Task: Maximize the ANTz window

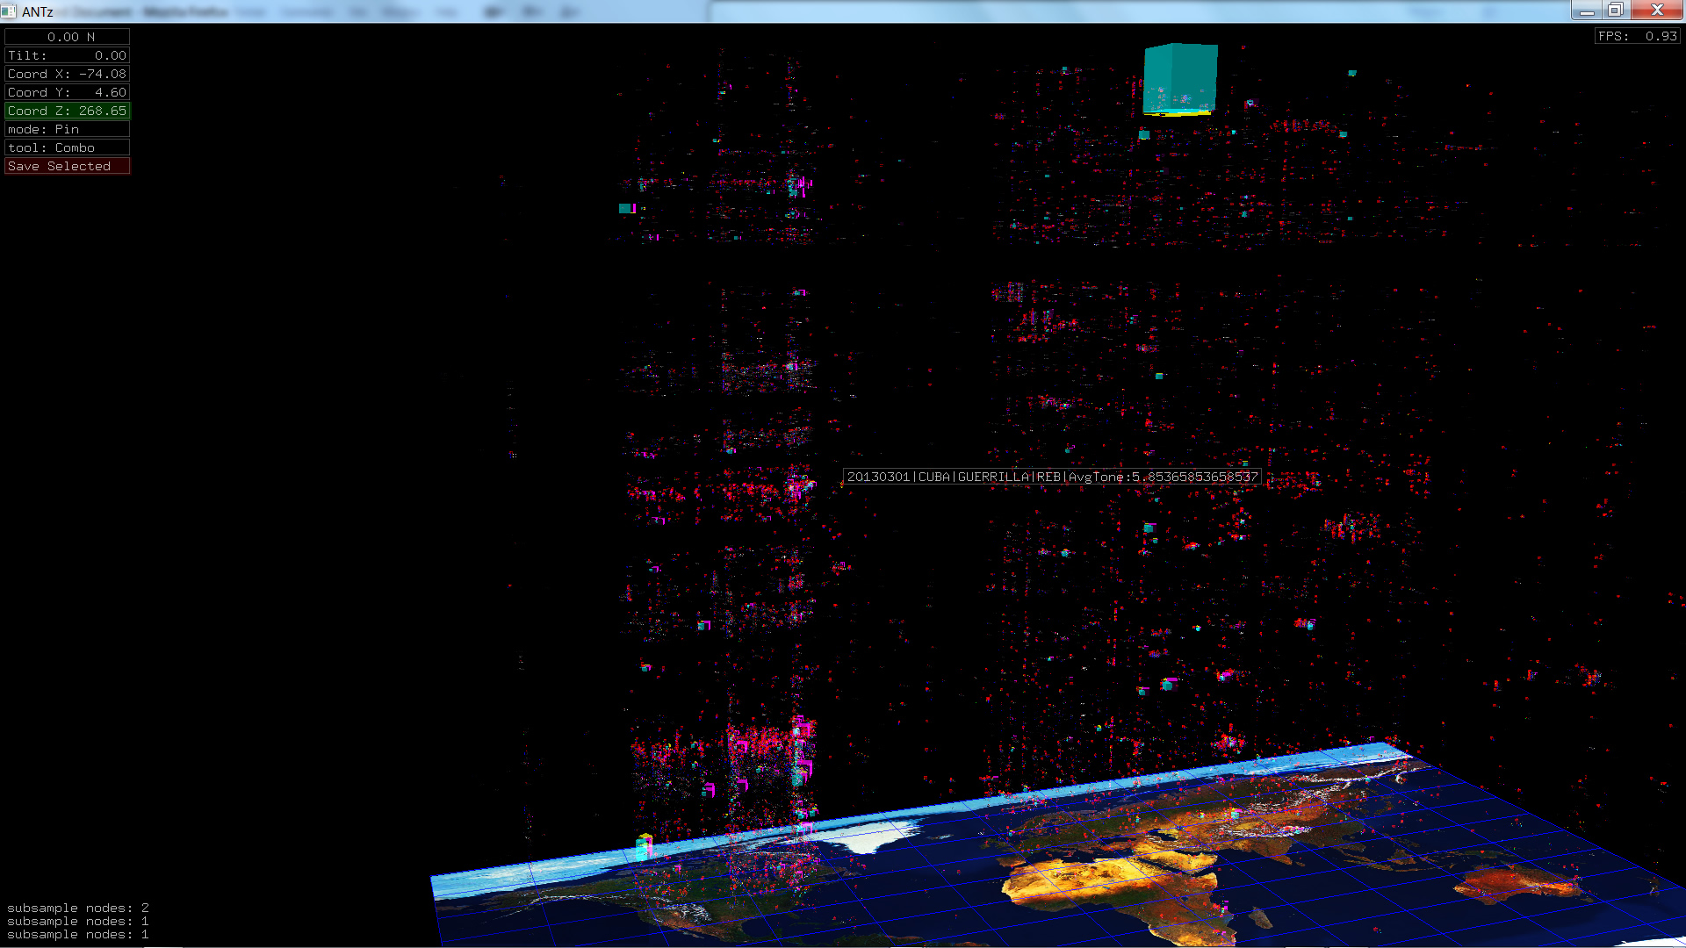Action: pos(1616,10)
